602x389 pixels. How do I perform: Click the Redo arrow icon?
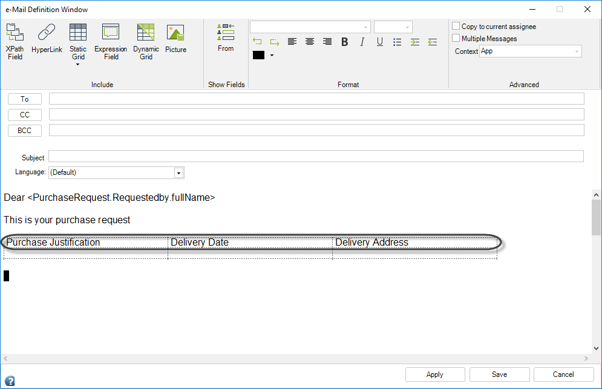[275, 42]
